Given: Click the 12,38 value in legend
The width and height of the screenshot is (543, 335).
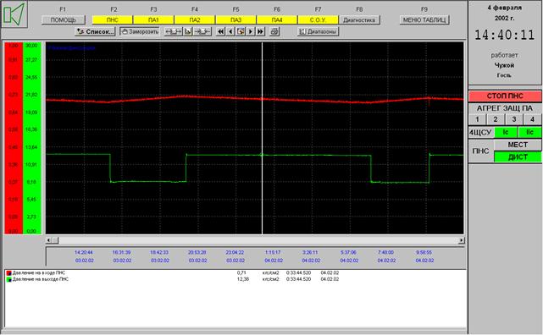Looking at the screenshot, I should click(243, 279).
